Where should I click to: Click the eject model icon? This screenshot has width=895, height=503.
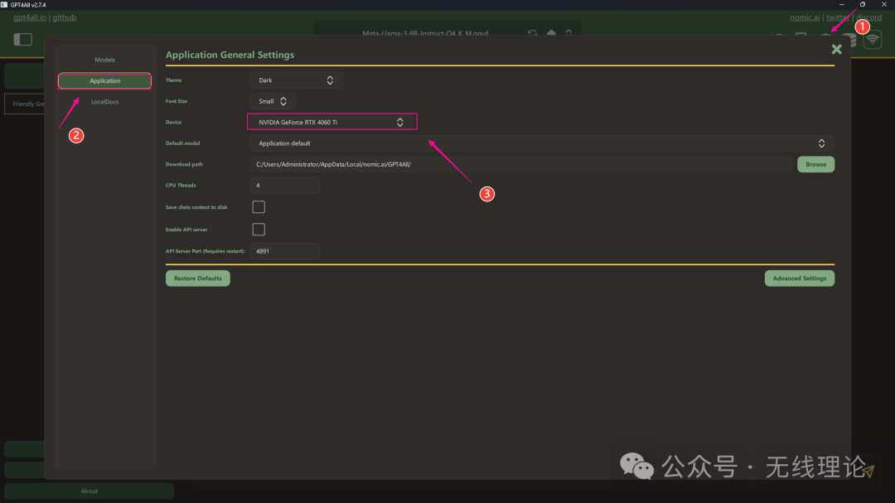coord(551,34)
